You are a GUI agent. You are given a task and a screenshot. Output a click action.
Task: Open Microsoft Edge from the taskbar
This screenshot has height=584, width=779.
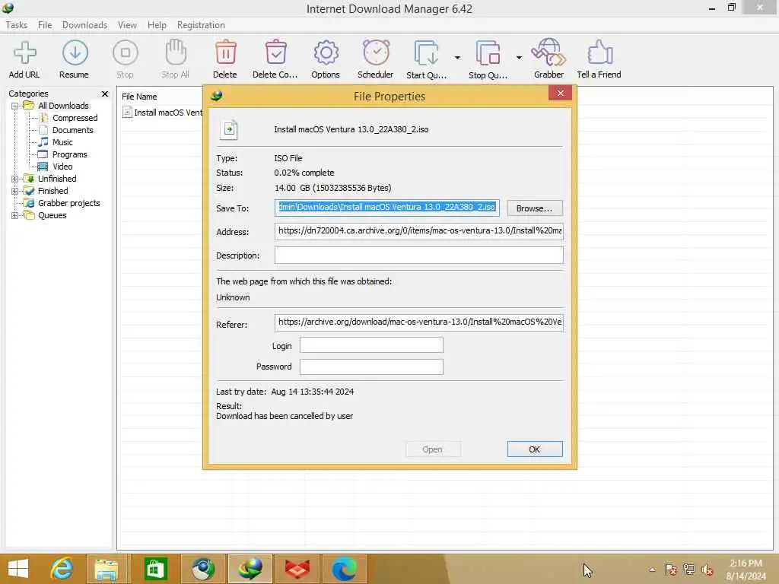click(x=345, y=569)
